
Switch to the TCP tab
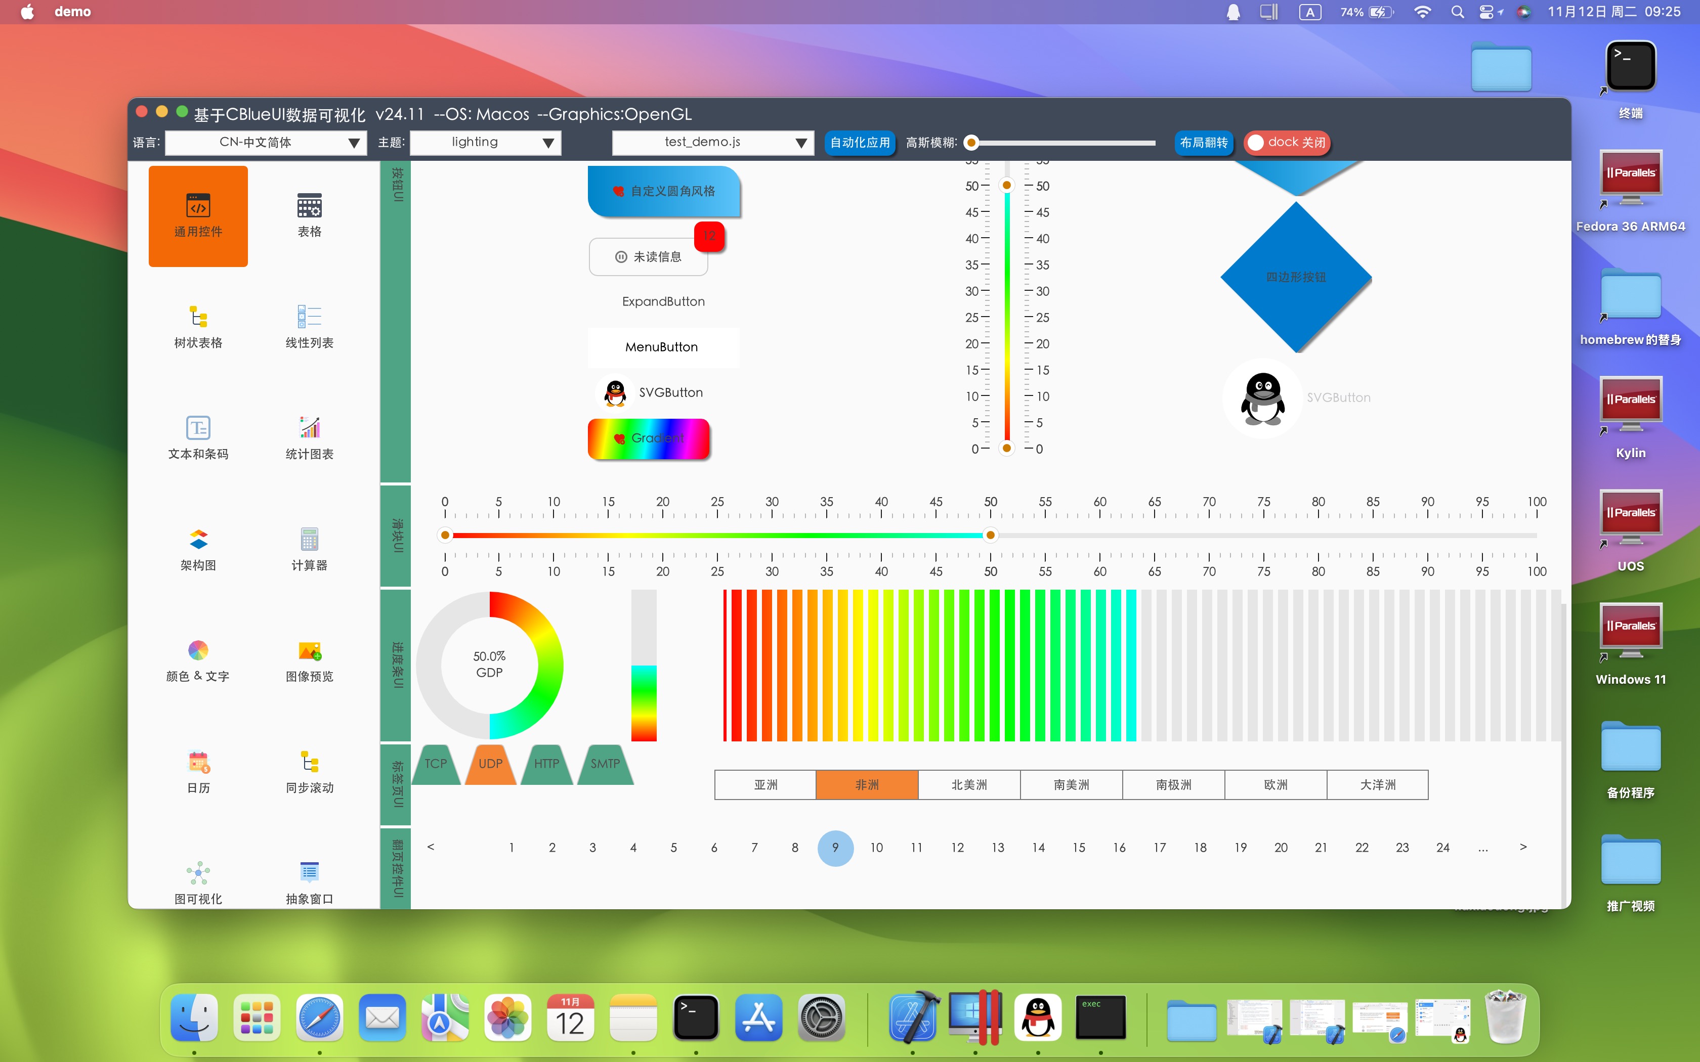(x=436, y=764)
